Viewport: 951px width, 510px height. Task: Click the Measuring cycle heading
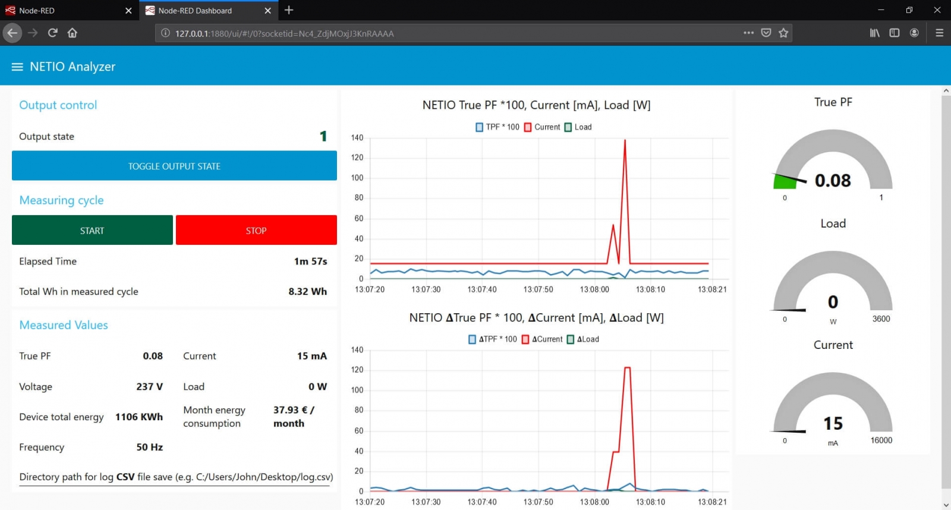coord(61,200)
